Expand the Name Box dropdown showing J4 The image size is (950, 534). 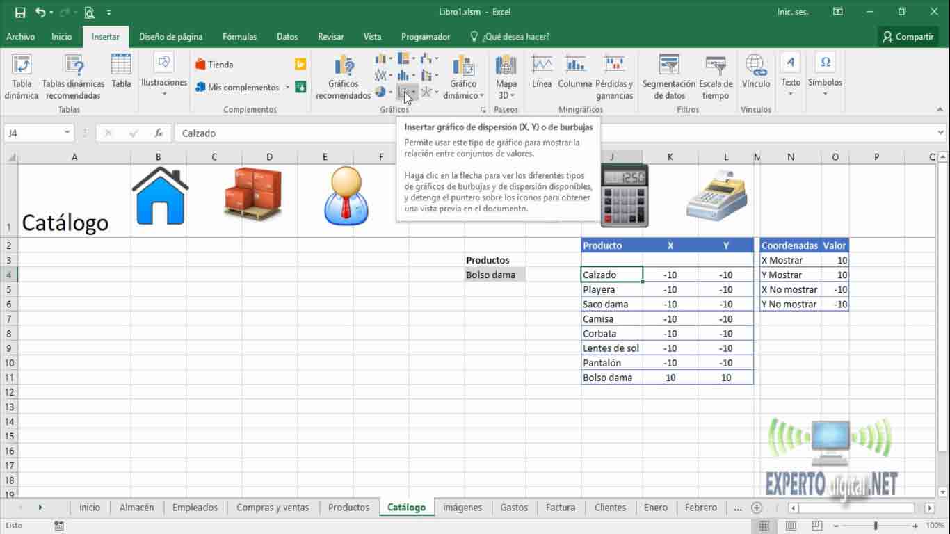pos(67,133)
